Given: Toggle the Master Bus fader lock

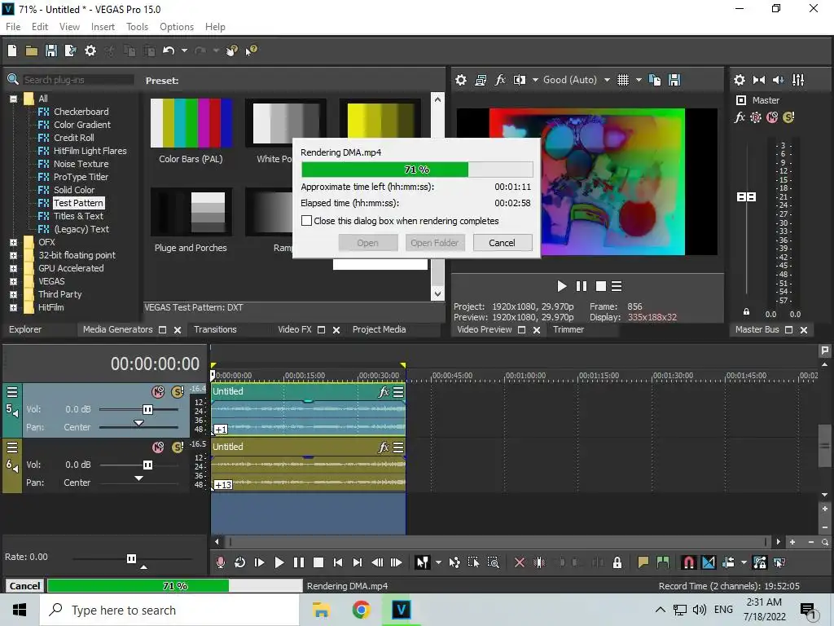Looking at the screenshot, I should [x=746, y=311].
